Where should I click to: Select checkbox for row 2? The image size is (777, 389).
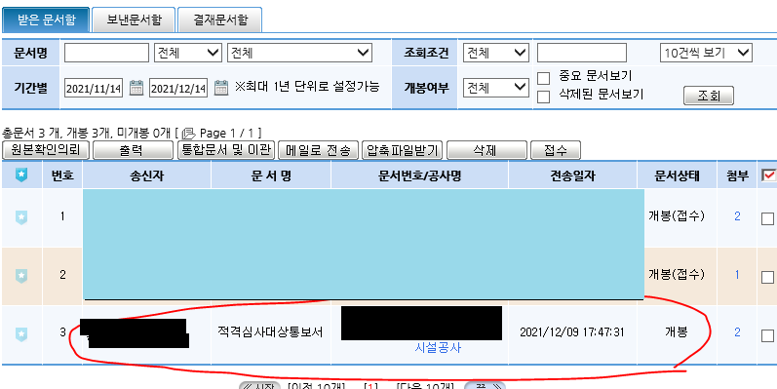pos(767,277)
